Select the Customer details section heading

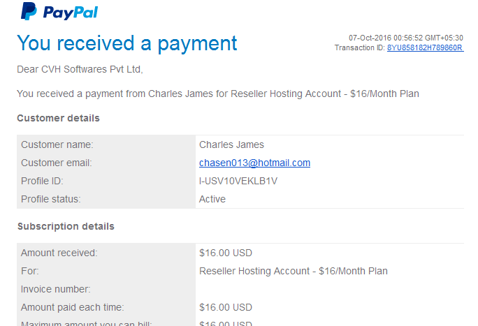pos(58,118)
